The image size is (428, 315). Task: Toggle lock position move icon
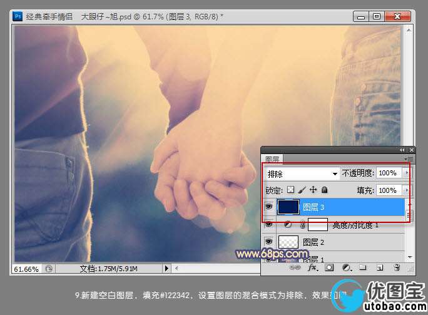[x=313, y=190]
